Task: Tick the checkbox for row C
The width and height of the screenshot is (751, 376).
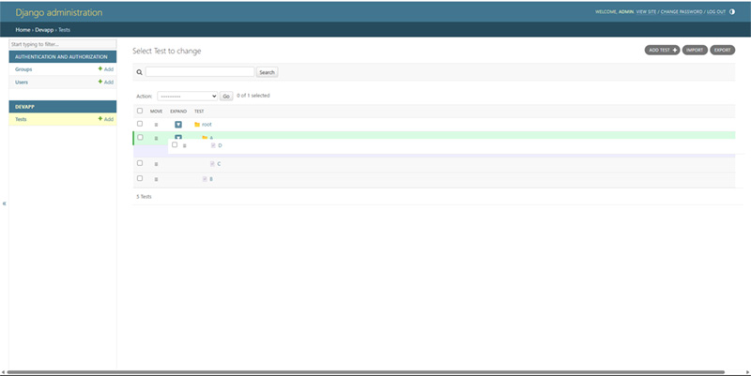Action: 140,163
